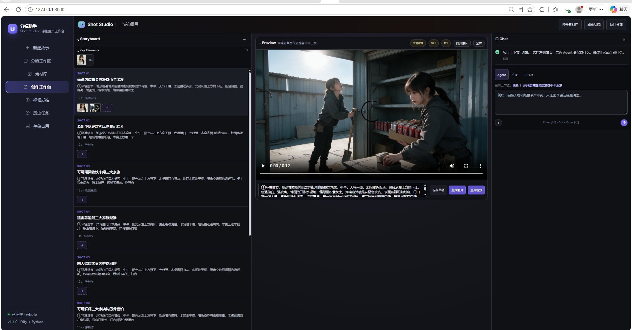
Task: Click the 打开素材库 button
Action: [570, 25]
